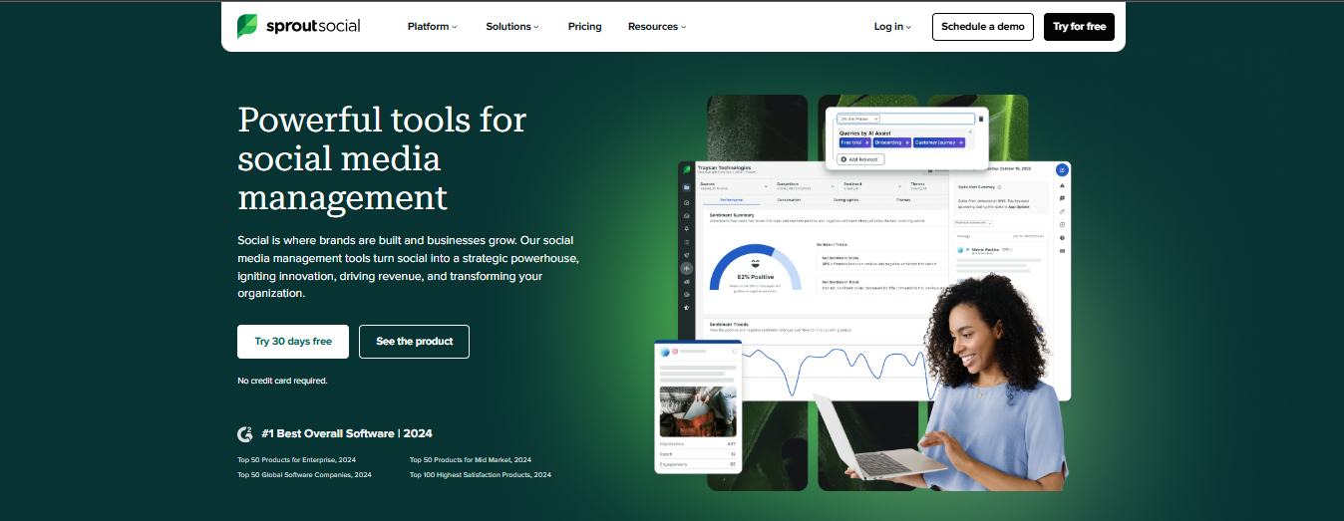Viewport: 1344px width, 521px height.
Task: Click the trash icon beside the query field
Action: click(x=980, y=119)
